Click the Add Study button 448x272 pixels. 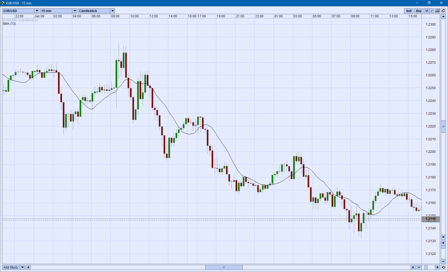[11, 267]
